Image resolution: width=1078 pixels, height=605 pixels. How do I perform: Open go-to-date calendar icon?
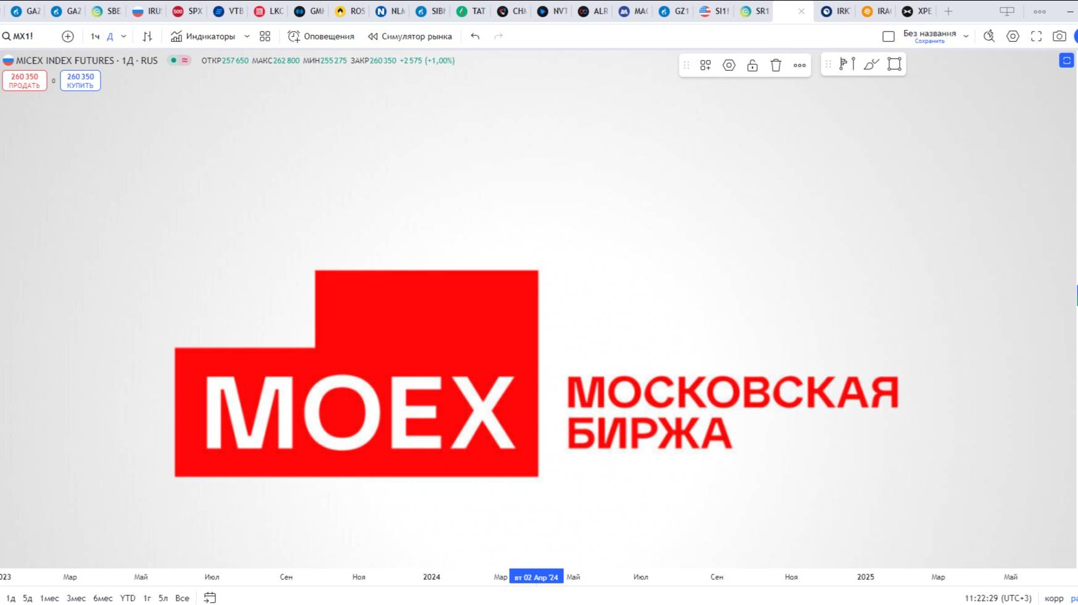coord(210,598)
